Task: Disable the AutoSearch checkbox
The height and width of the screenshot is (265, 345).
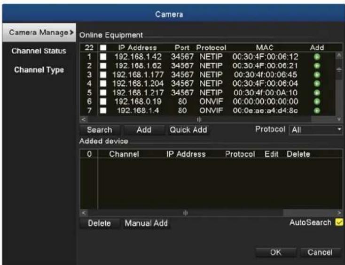Action: click(x=339, y=222)
